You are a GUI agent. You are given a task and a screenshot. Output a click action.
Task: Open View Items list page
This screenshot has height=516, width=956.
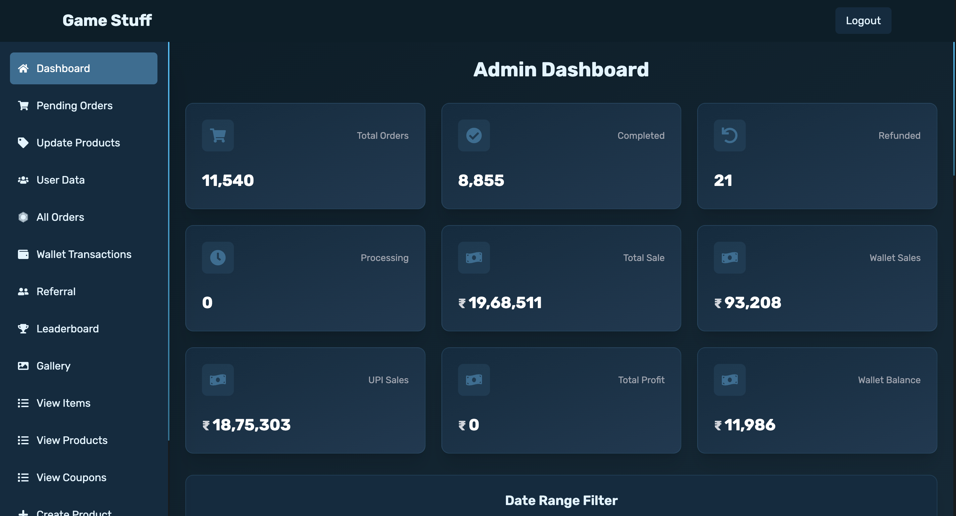point(63,403)
